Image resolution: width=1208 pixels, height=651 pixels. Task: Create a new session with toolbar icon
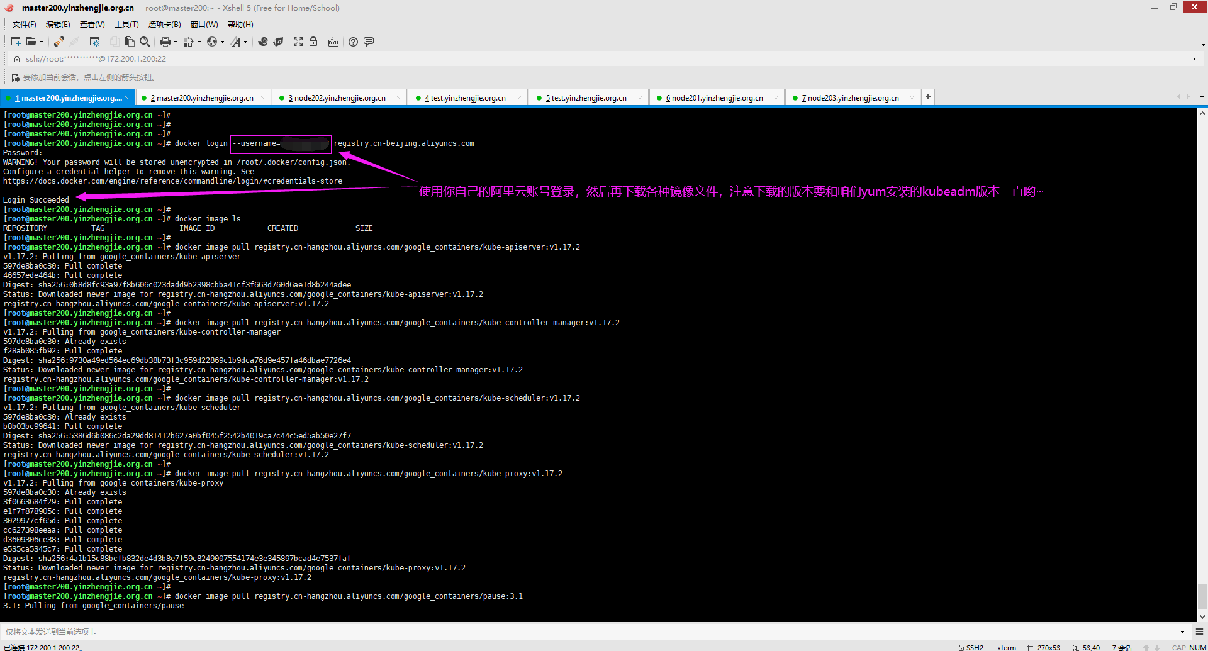point(16,42)
